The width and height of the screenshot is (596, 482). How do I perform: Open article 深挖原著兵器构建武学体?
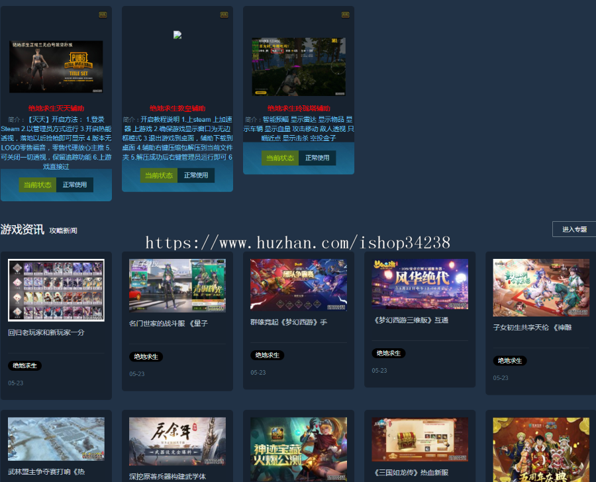[168, 477]
